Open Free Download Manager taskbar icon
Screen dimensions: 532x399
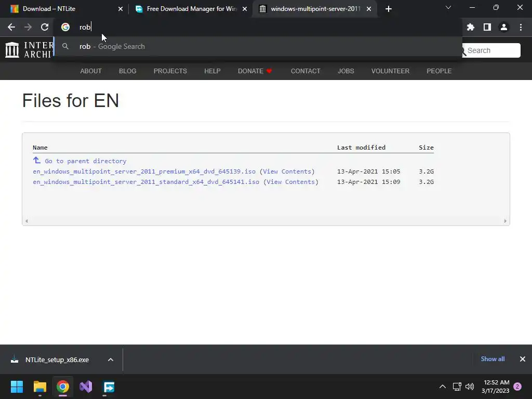[109, 387]
